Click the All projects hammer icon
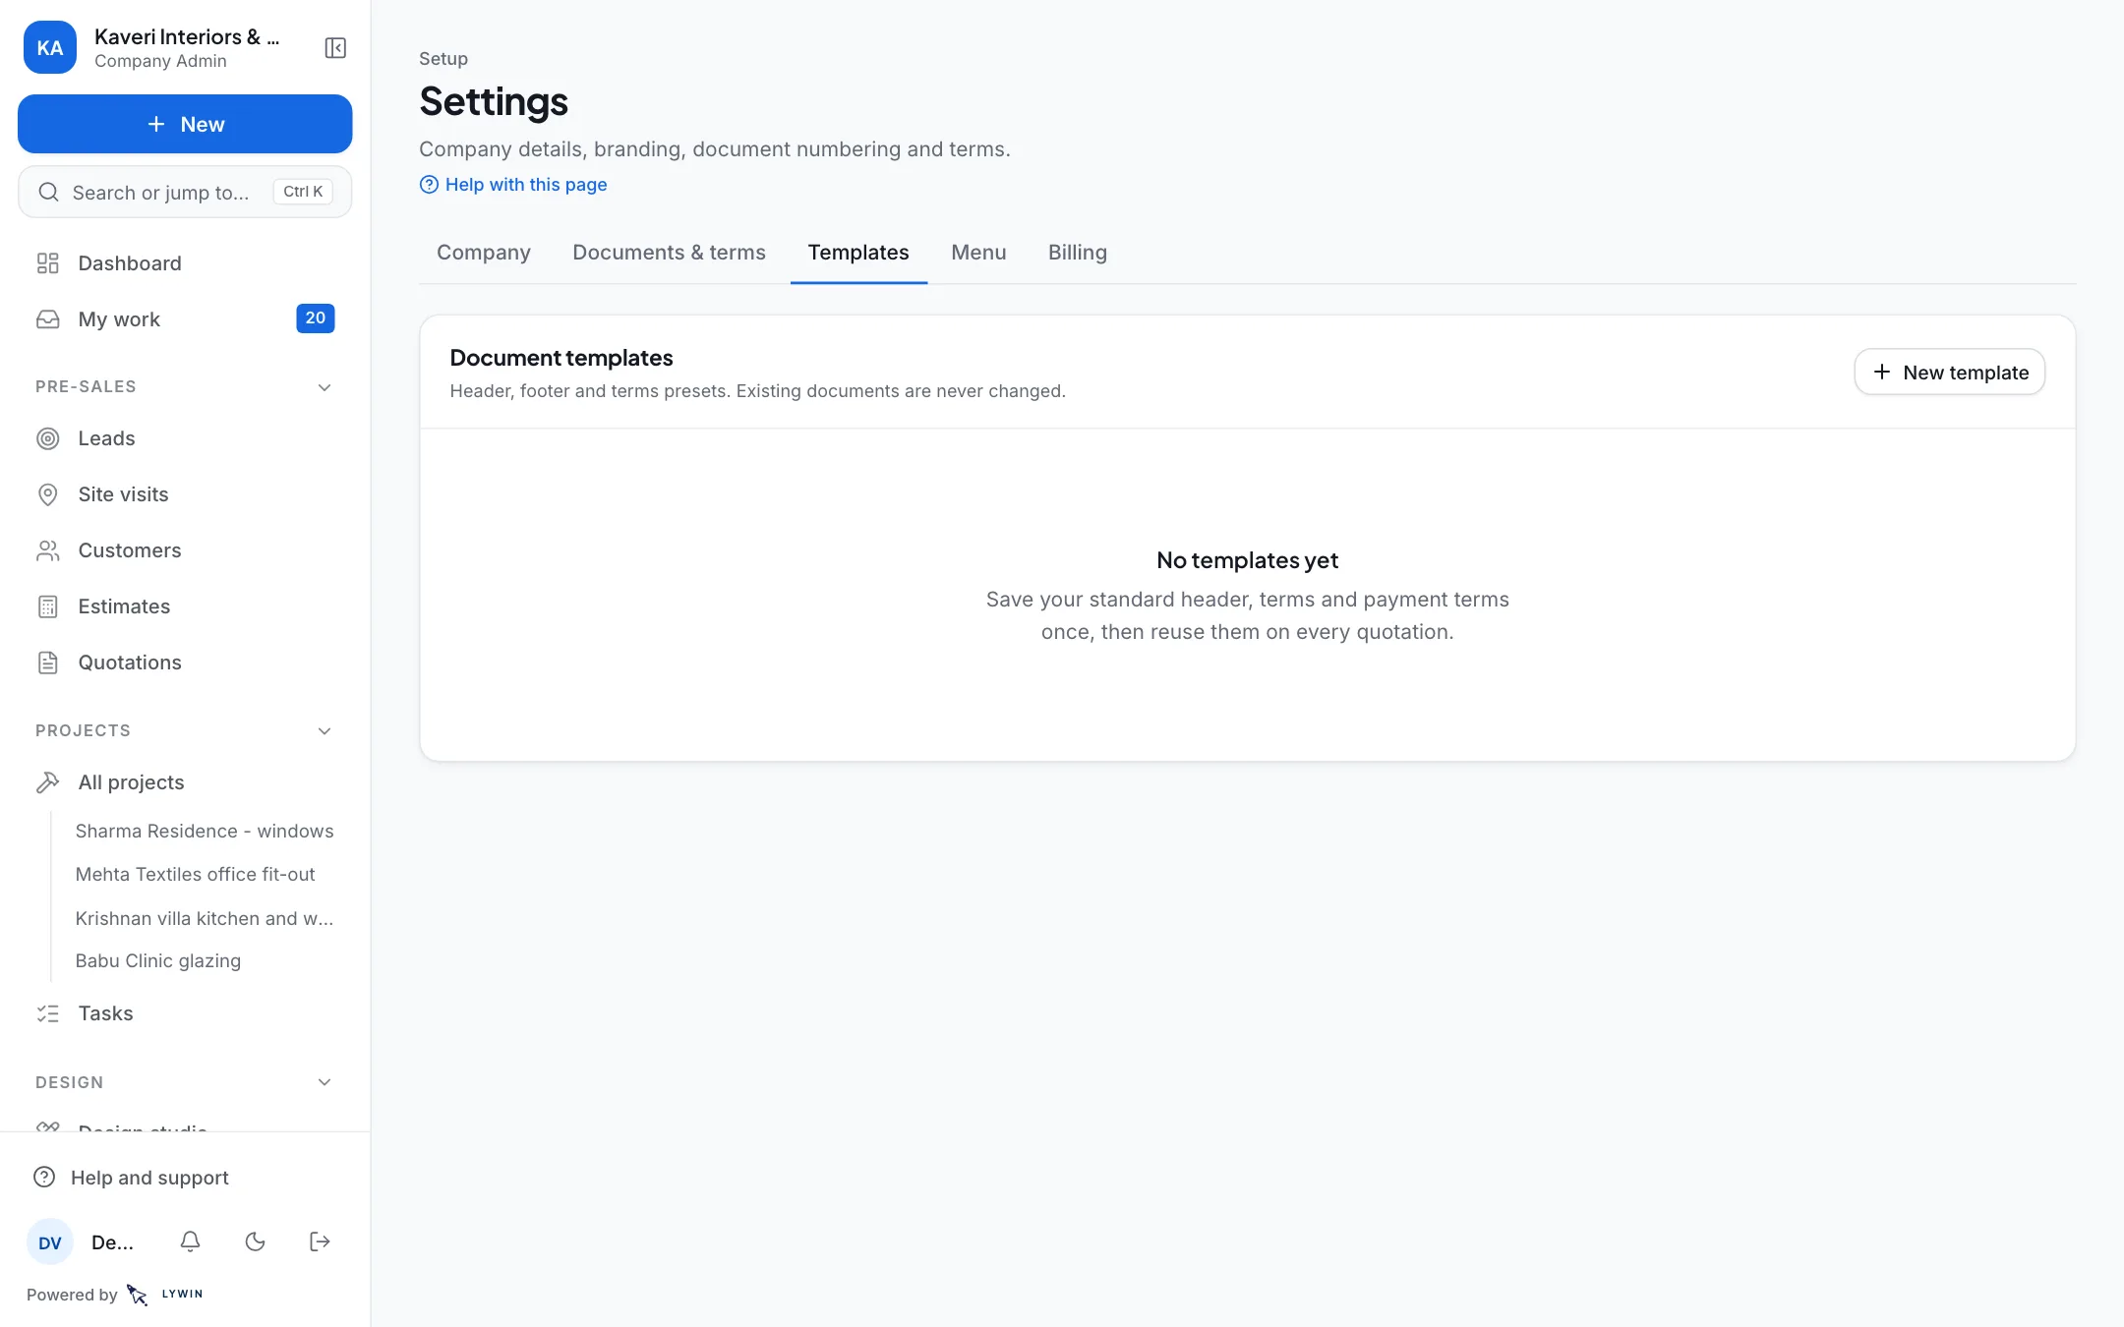This screenshot has width=2124, height=1327. point(48,782)
